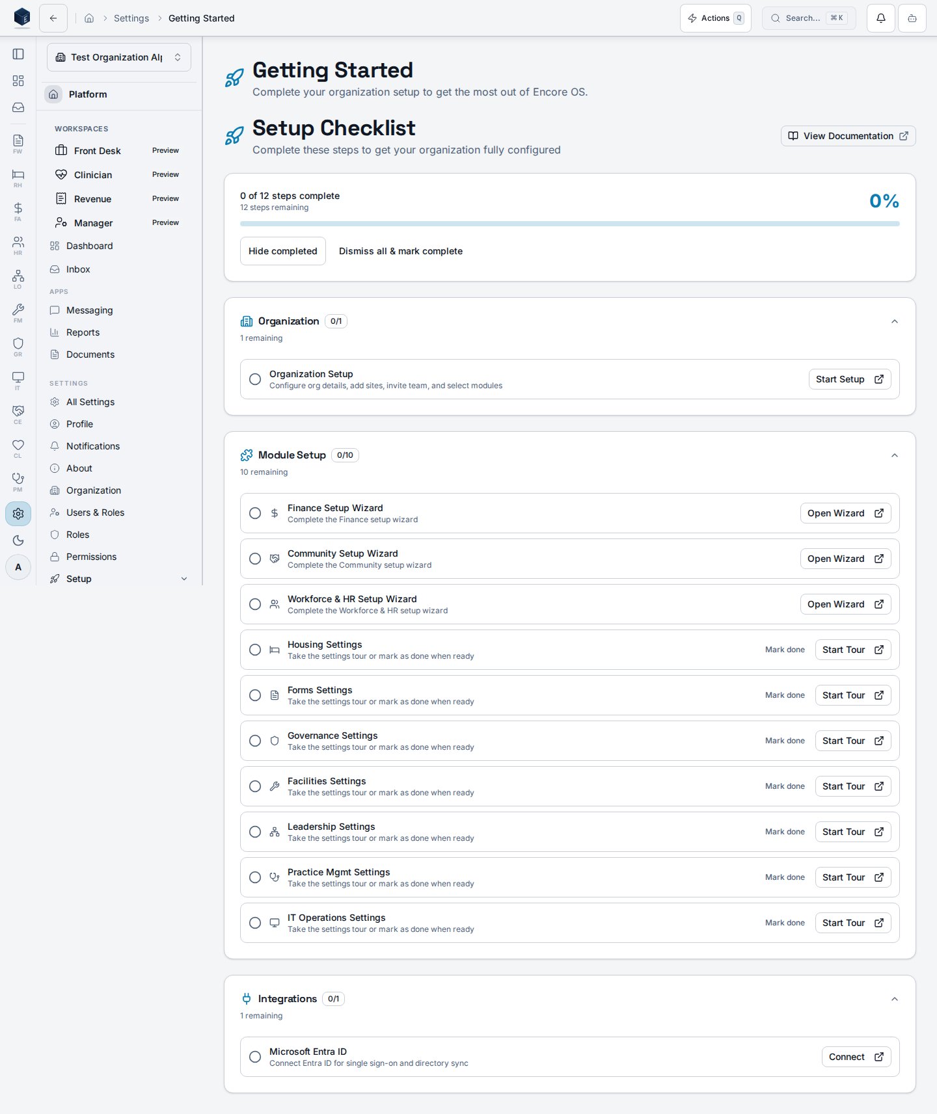The height and width of the screenshot is (1114, 937).
Task: Open the PM stethoscope module icon
Action: pos(18,482)
